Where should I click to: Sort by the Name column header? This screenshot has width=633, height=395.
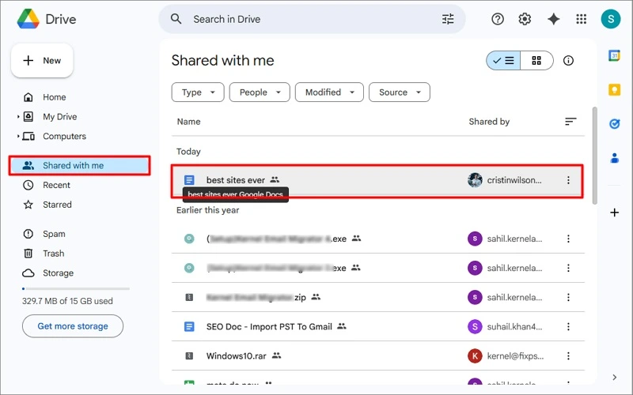[188, 122]
